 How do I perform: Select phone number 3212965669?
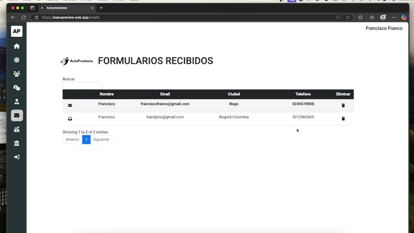(x=303, y=117)
